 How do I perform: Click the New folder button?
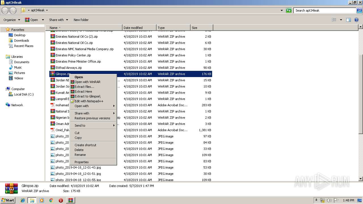pyautogui.click(x=81, y=20)
